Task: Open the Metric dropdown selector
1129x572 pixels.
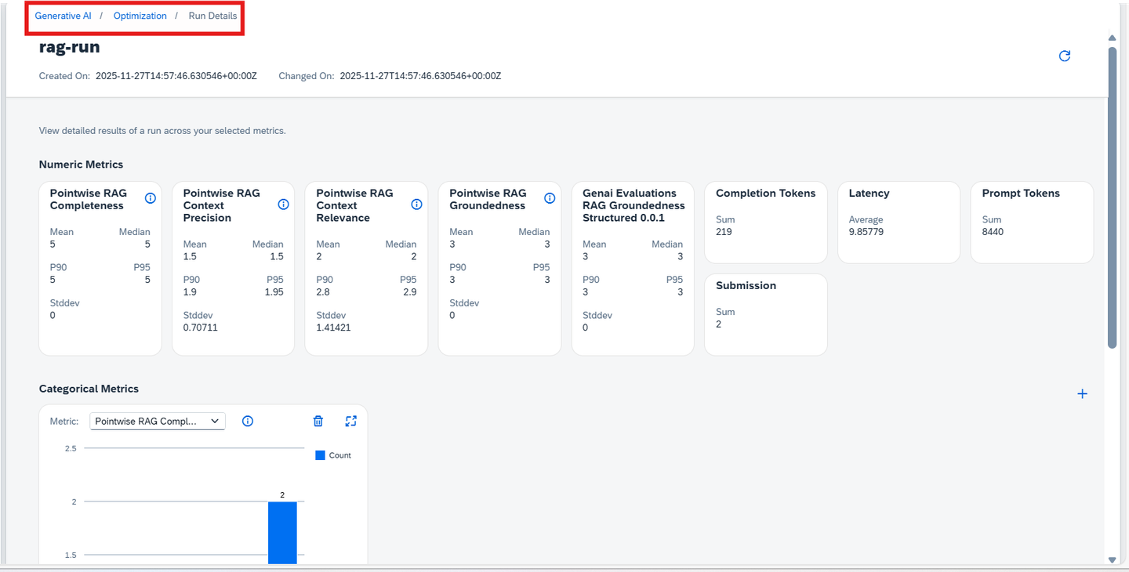Action: pyautogui.click(x=158, y=422)
